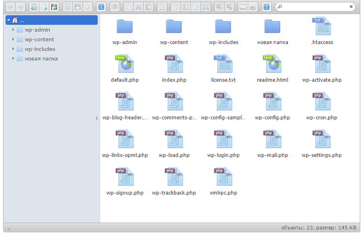Click the Extract archive toolbar icon
The height and width of the screenshot is (233, 361).
(x=219, y=7)
